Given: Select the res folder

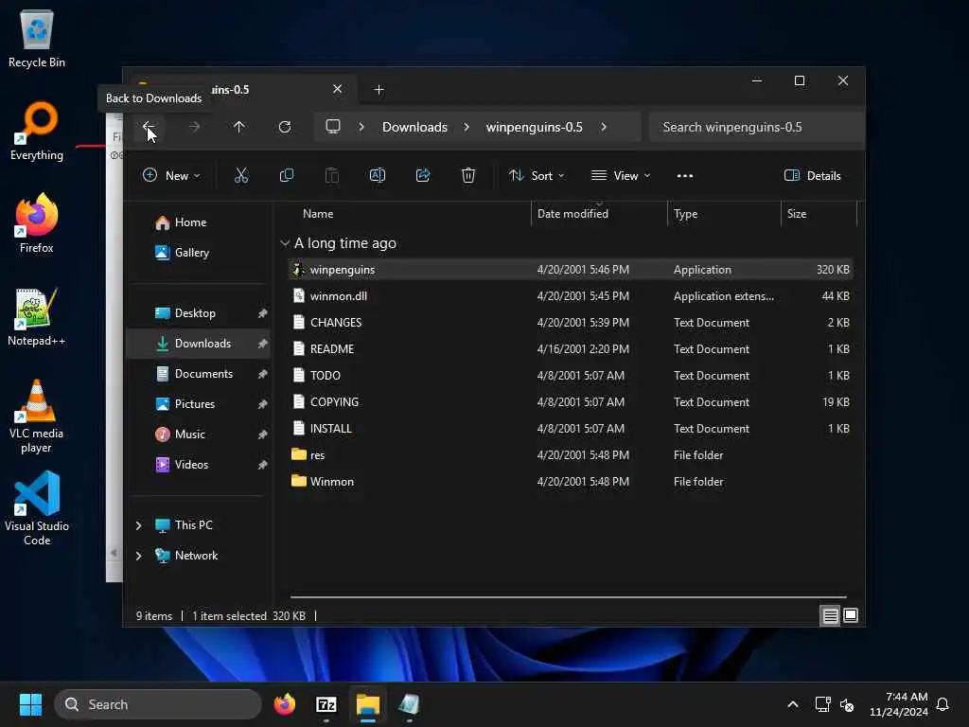Looking at the screenshot, I should (570, 455).
